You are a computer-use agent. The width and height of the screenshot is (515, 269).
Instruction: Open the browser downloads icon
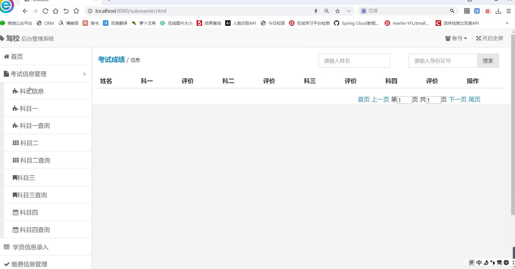pos(498,11)
